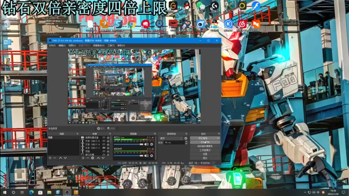Open QQ penguin desktop shortcut
The height and width of the screenshot is (196, 349).
187,6
